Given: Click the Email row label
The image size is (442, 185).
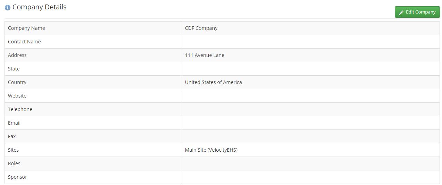Looking at the screenshot, I should (x=14, y=123).
